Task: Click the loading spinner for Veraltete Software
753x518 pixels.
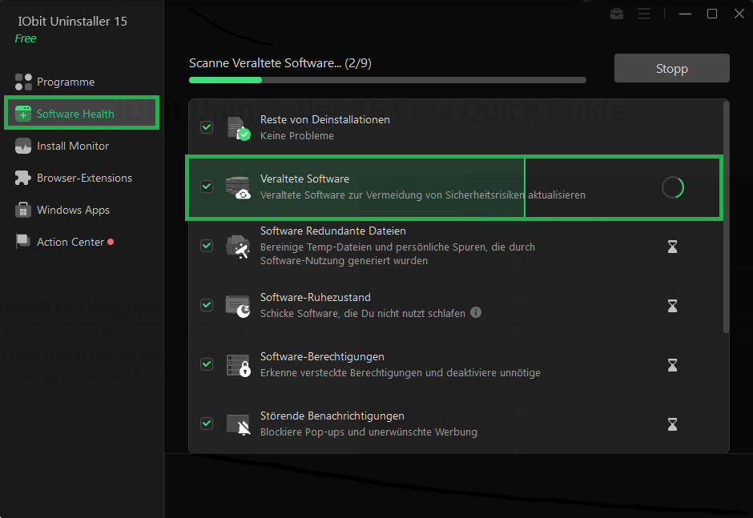Action: pos(672,187)
